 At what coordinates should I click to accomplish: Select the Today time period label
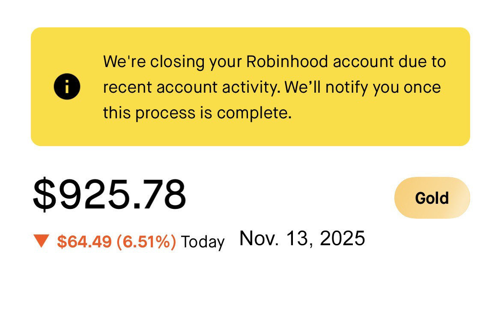point(203,242)
